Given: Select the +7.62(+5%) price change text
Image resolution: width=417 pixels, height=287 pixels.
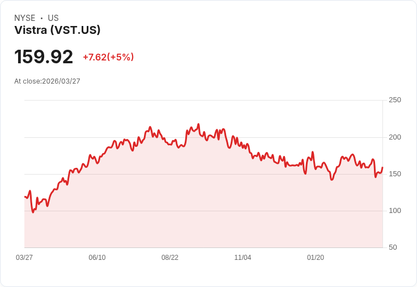Looking at the screenshot, I should pos(108,57).
